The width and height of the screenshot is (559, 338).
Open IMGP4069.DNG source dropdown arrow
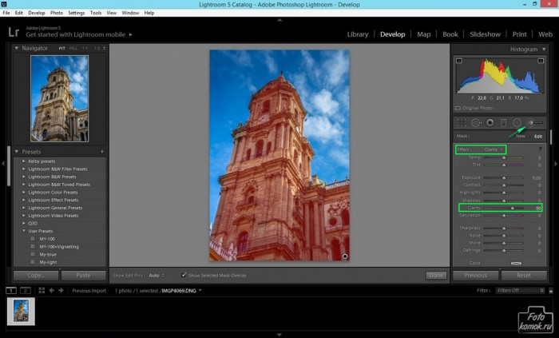(x=200, y=291)
